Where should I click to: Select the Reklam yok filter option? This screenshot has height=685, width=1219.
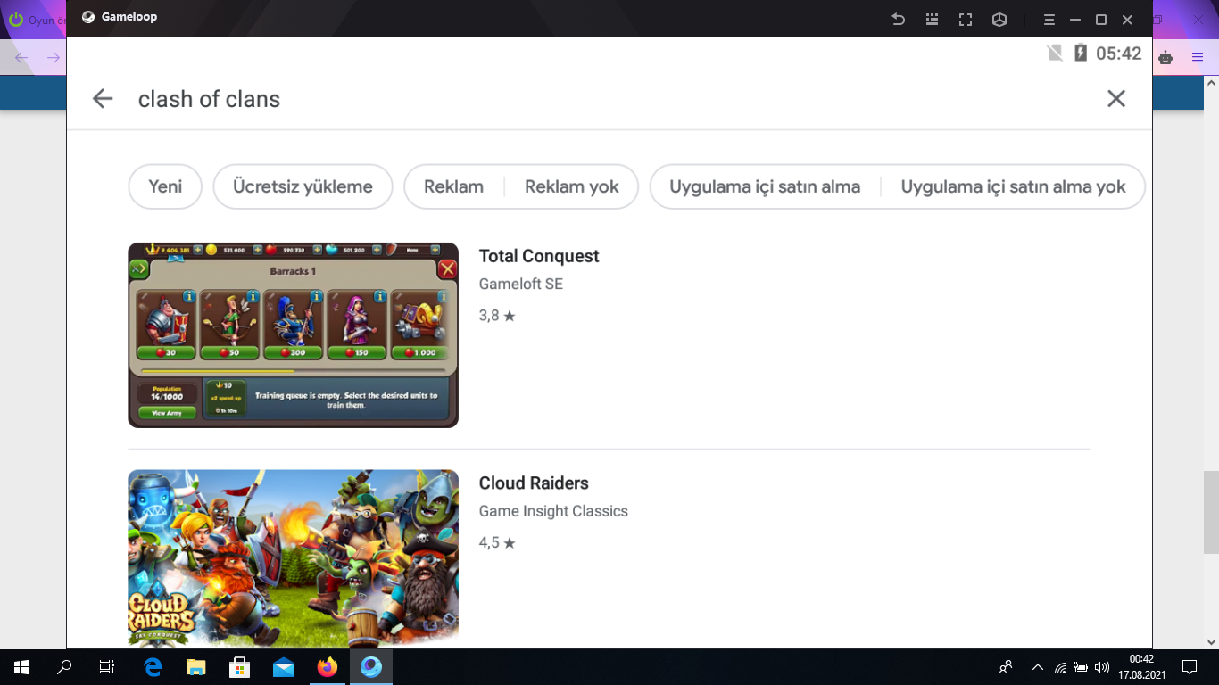(x=572, y=186)
